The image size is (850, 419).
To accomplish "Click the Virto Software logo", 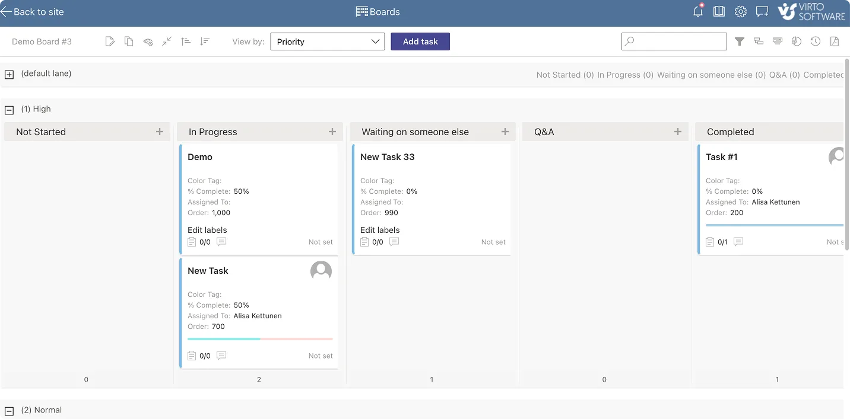I will click(811, 11).
